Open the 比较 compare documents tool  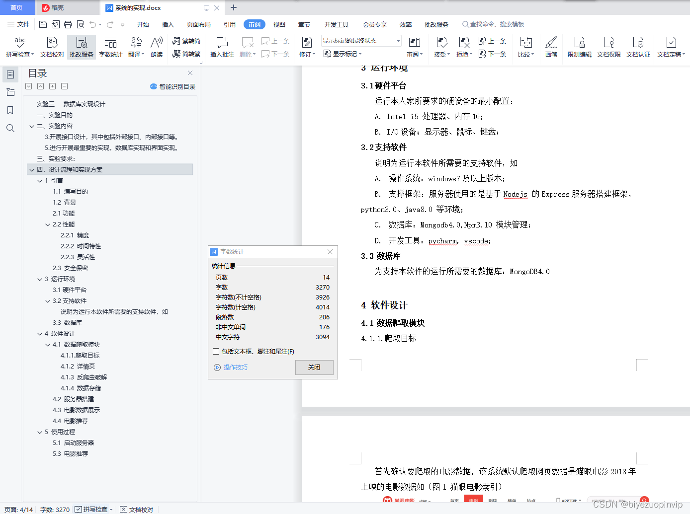tap(525, 47)
